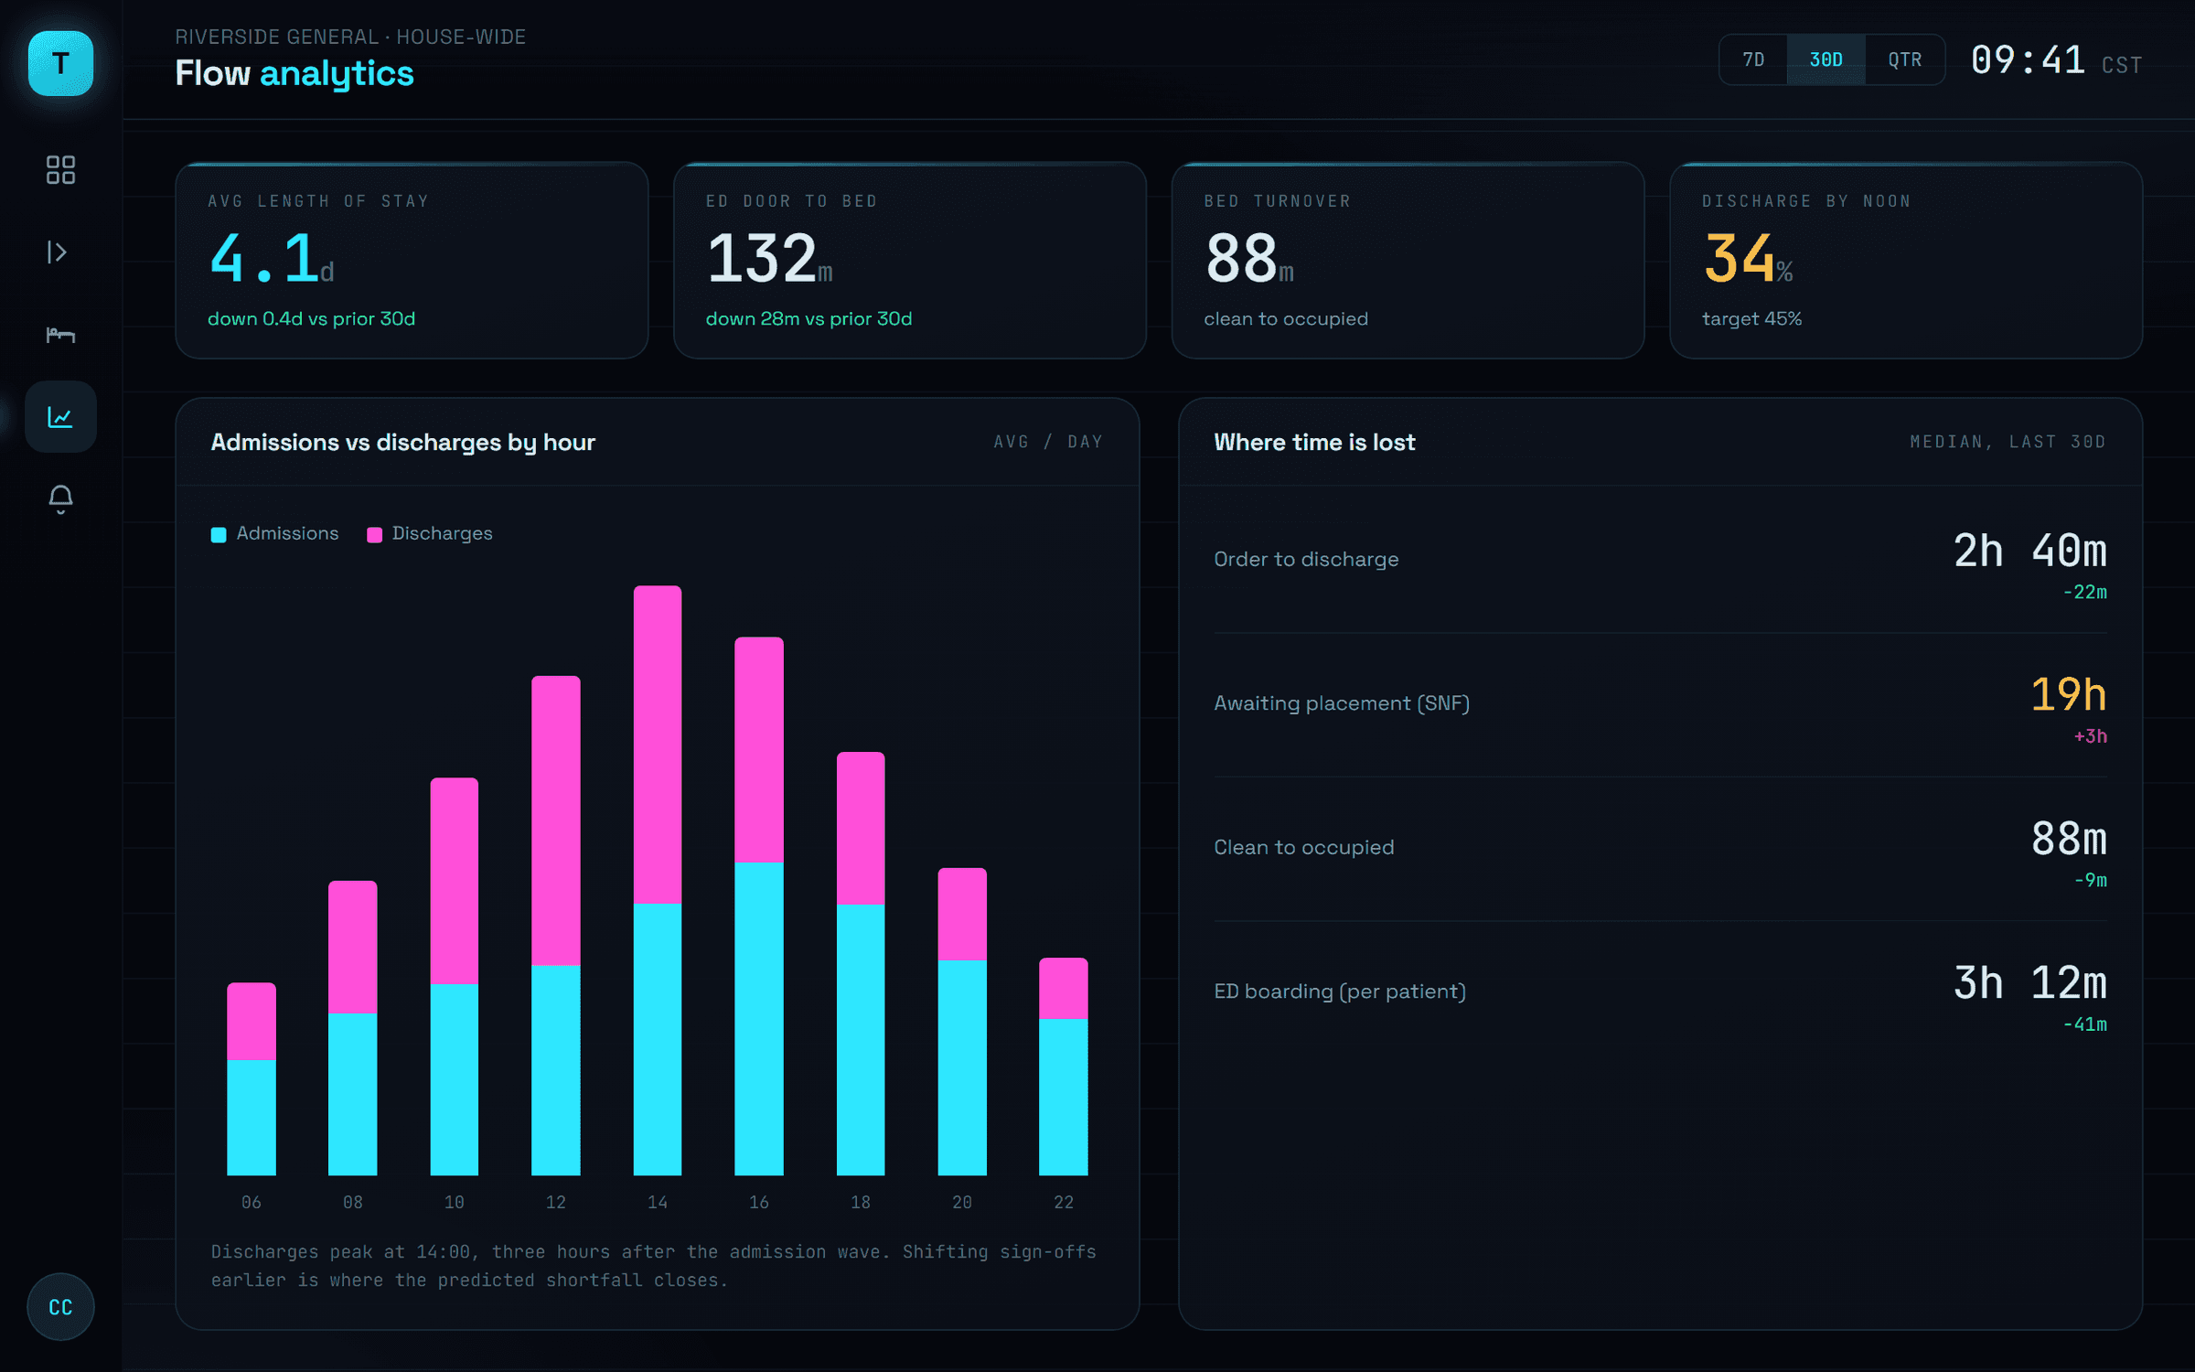Click the admissions bar segment at hour 22
The height and width of the screenshot is (1372, 2195).
click(x=1064, y=1097)
